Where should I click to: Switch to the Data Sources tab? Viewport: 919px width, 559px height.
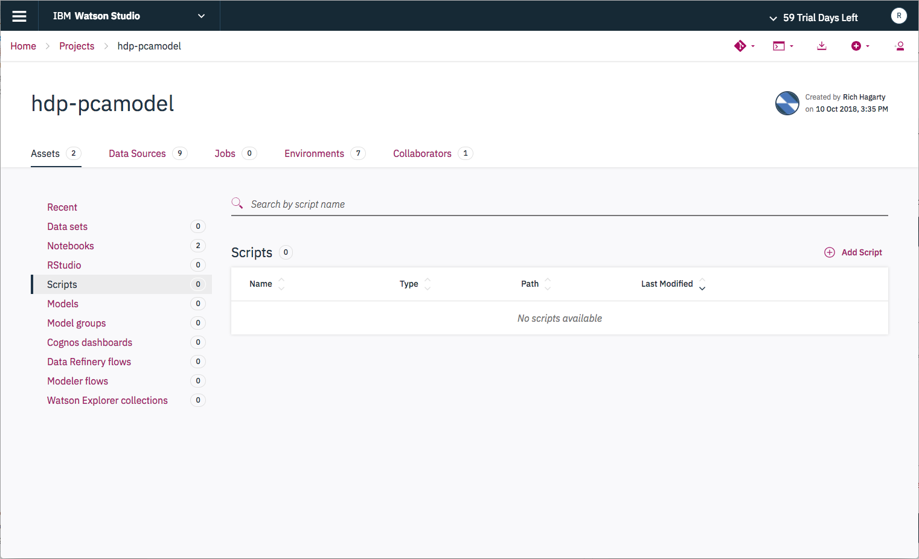148,153
